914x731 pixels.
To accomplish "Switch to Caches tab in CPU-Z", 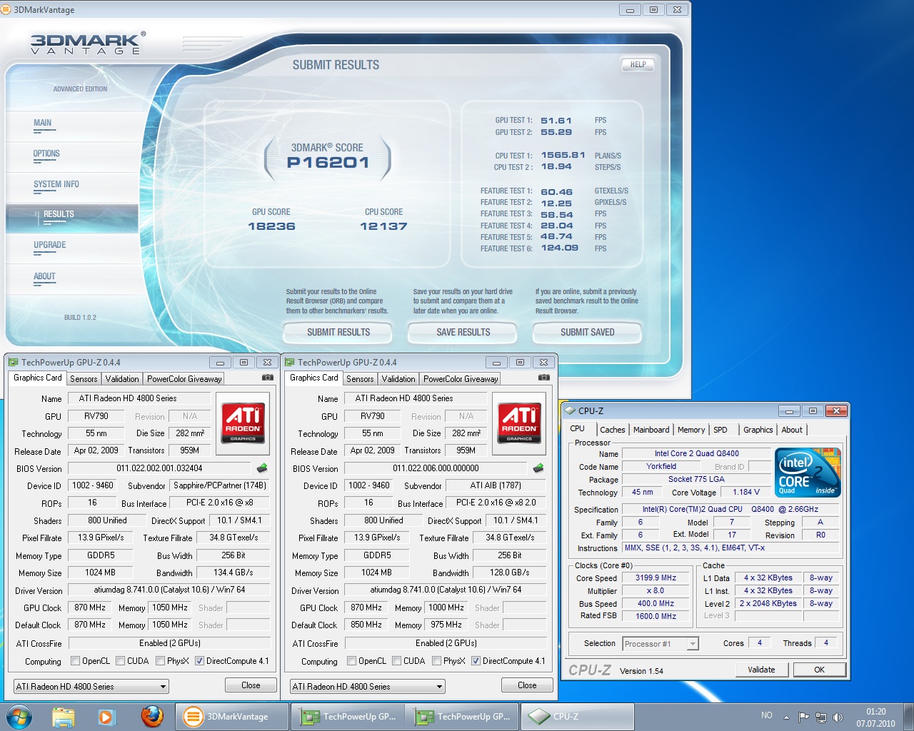I will click(613, 430).
